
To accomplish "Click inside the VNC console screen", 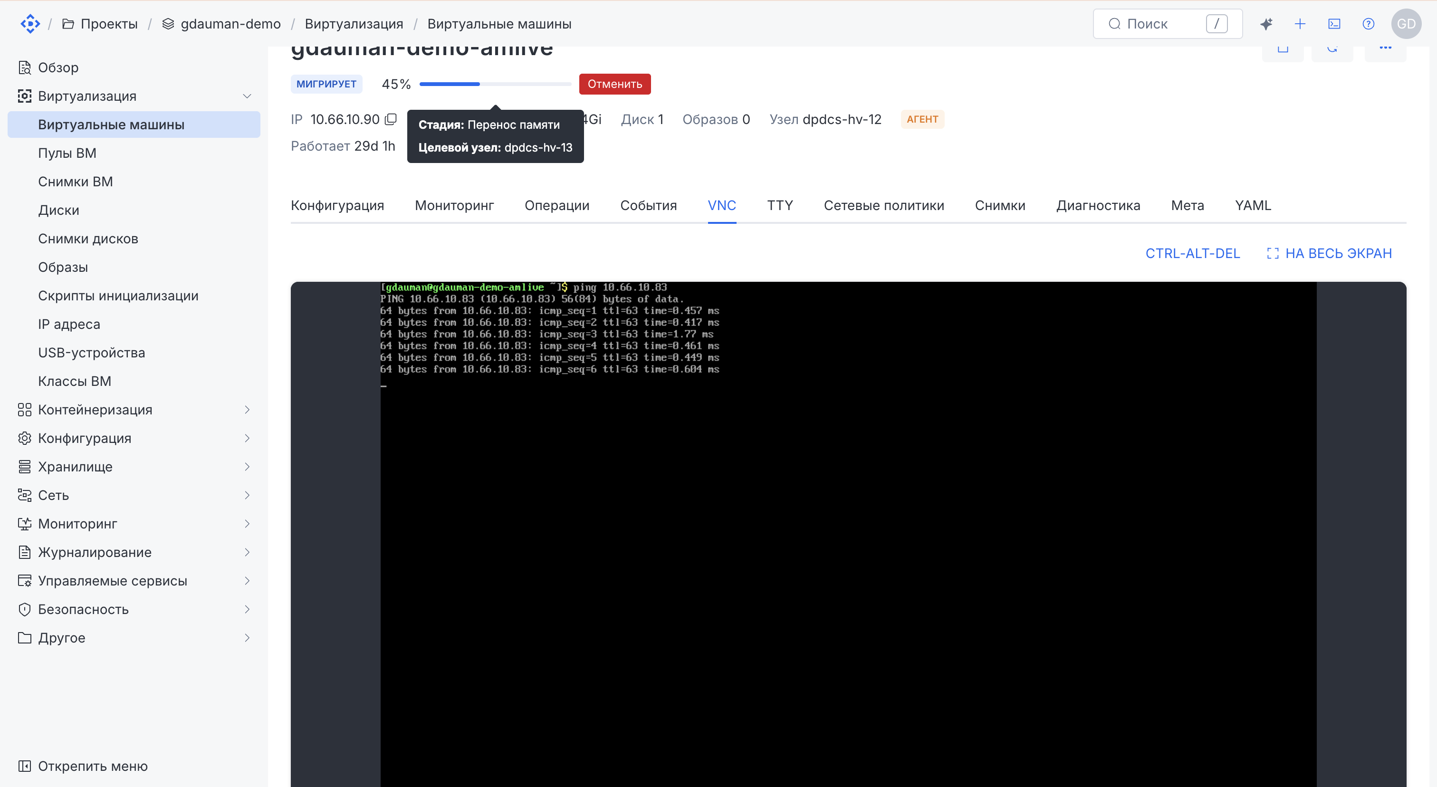I will coord(848,534).
